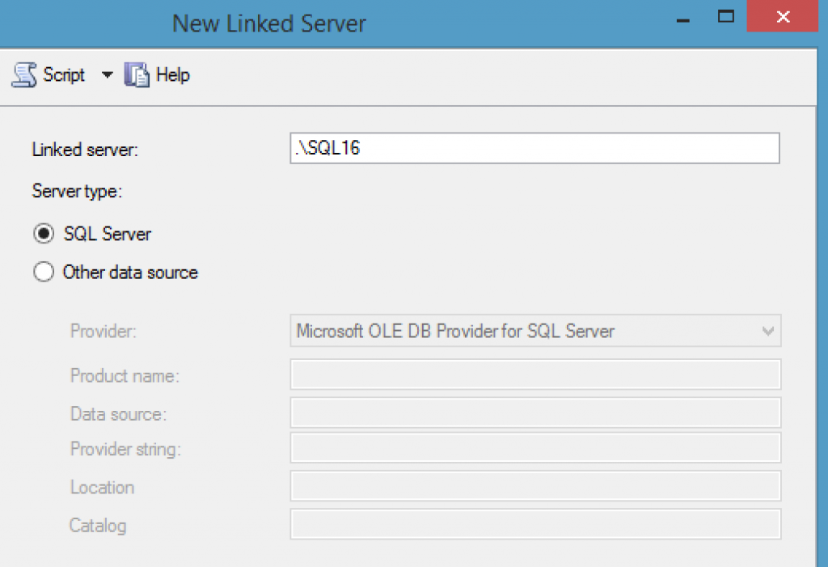Viewport: 828px width, 567px height.
Task: Click the Catalog field
Action: click(534, 524)
